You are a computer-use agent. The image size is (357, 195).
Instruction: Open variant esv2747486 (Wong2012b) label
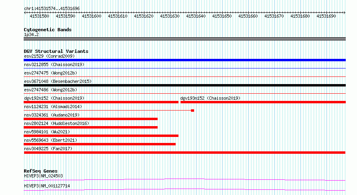(x=51, y=90)
